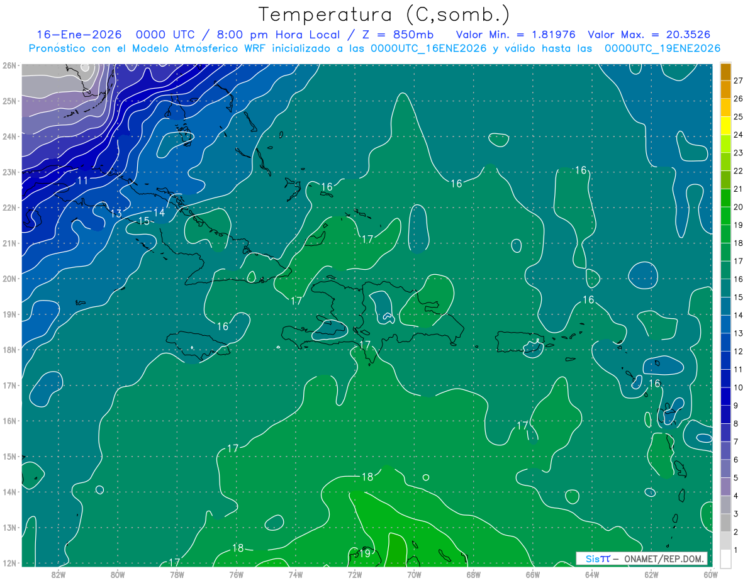755x583 pixels.
Task: Click the longitude label "82W"
Action: [59, 574]
